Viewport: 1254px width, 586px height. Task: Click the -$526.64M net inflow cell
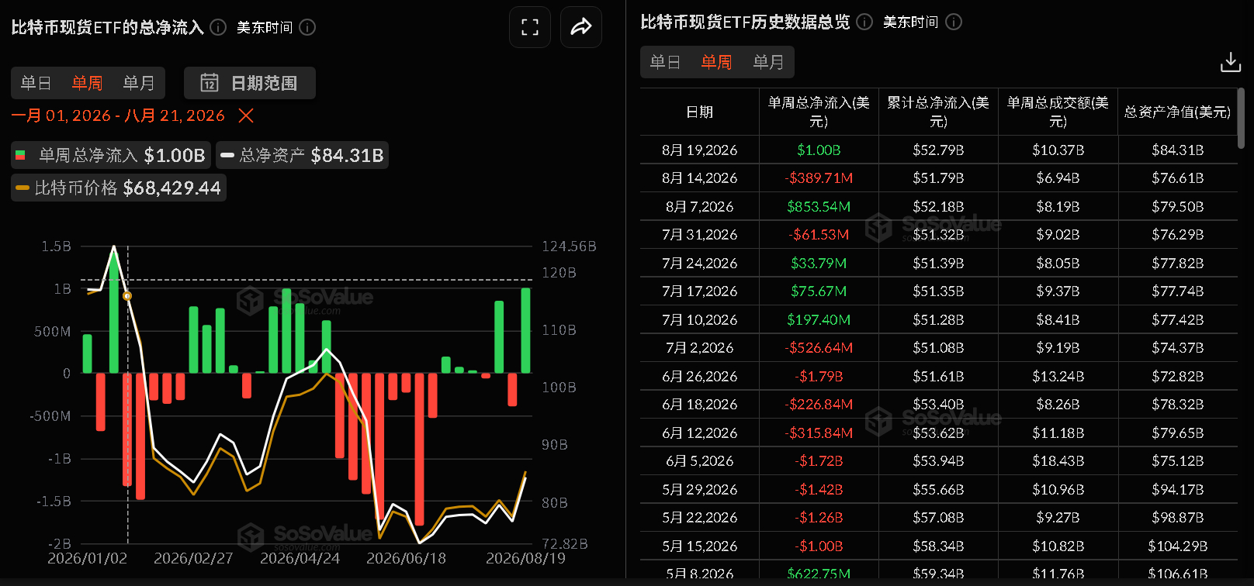click(819, 348)
